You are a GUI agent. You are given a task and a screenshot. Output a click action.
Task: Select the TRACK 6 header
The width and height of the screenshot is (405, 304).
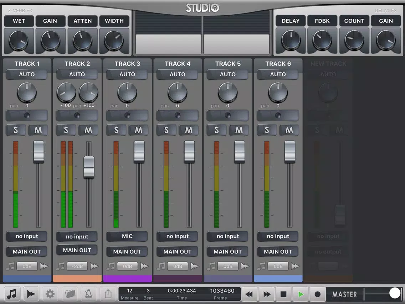[278, 64]
